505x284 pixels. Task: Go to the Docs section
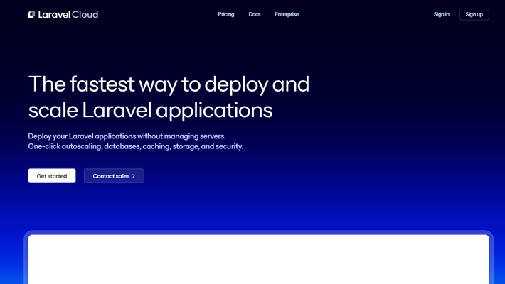pyautogui.click(x=255, y=14)
